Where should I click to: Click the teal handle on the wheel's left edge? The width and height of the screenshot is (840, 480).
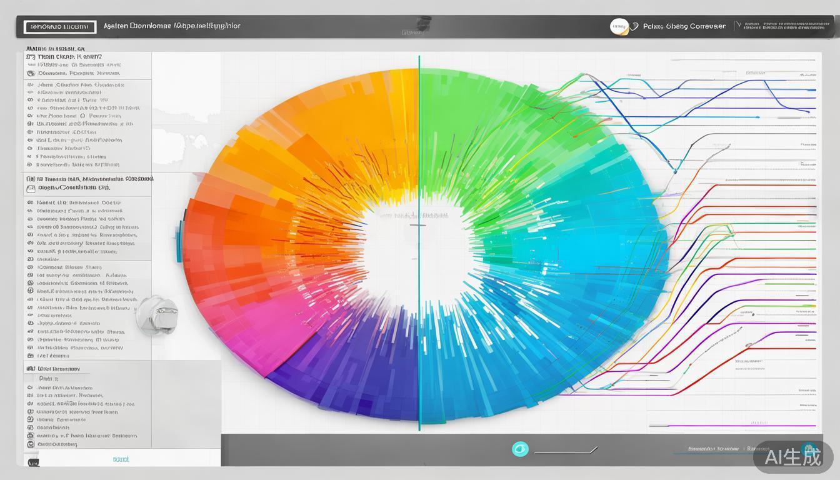coord(179,240)
